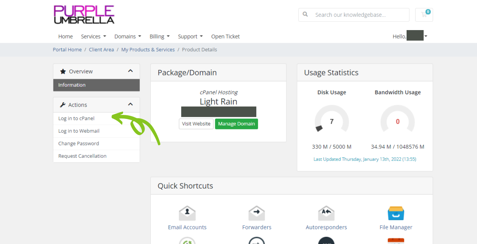
Task: Click the Disk Usage gauge
Action: pyautogui.click(x=331, y=121)
